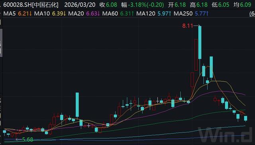Select the MA10 6.39 indicator label
The width and height of the screenshot is (255, 145).
click(x=50, y=14)
